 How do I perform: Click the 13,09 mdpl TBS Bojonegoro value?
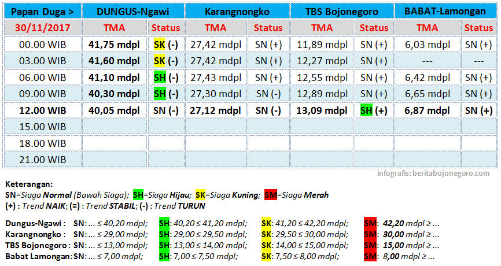click(x=322, y=110)
